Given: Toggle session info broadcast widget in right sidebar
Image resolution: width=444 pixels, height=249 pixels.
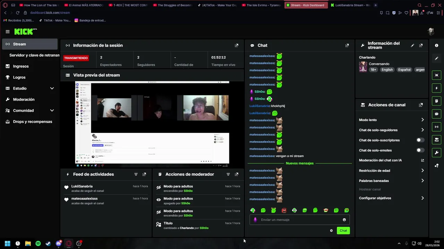Looking at the screenshot, I should tap(436, 127).
